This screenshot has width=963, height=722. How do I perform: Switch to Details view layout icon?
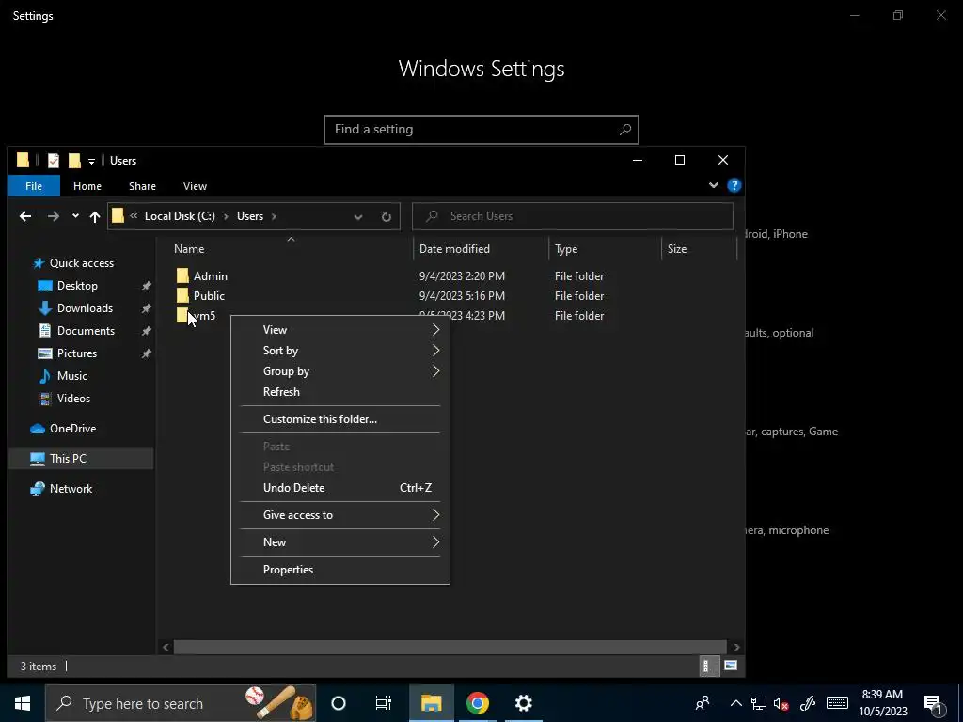pos(707,667)
